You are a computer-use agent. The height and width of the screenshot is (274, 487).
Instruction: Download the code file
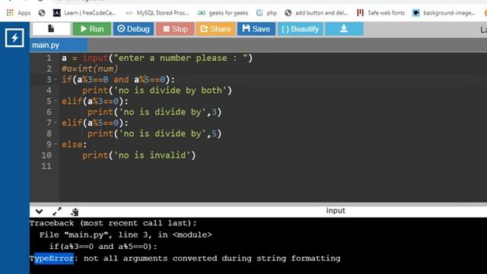344,29
